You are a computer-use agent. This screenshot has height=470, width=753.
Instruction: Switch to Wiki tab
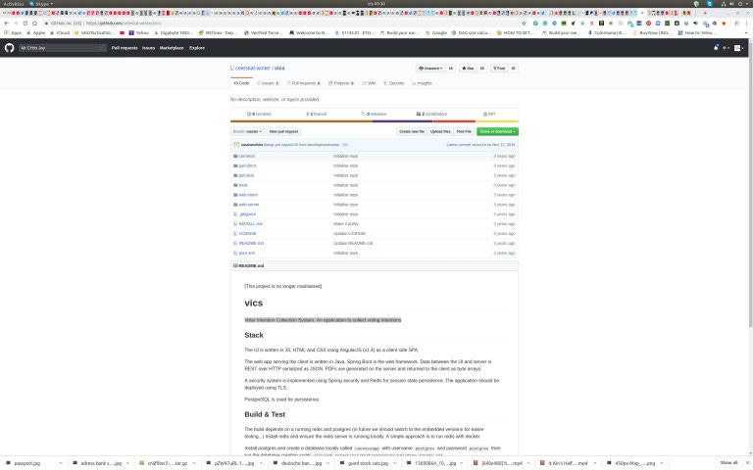[369, 83]
